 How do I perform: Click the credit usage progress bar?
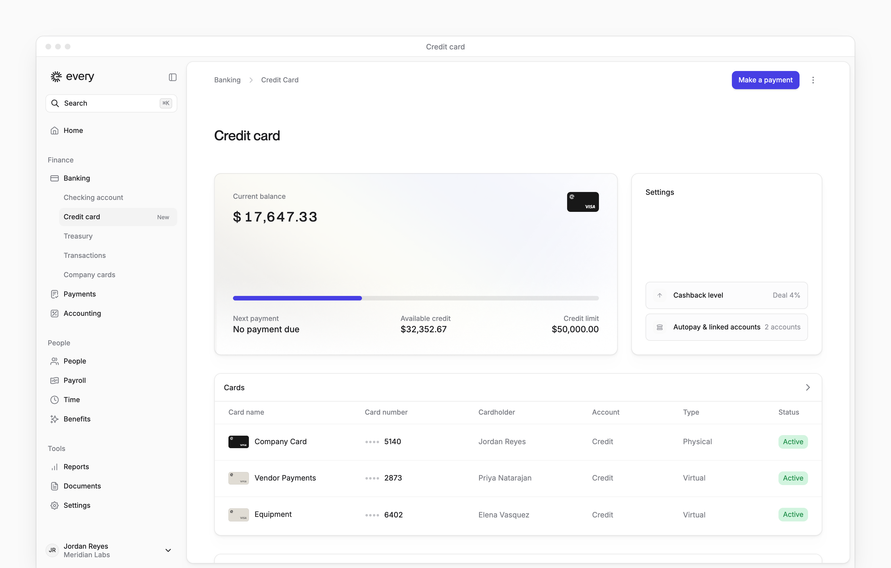(416, 298)
